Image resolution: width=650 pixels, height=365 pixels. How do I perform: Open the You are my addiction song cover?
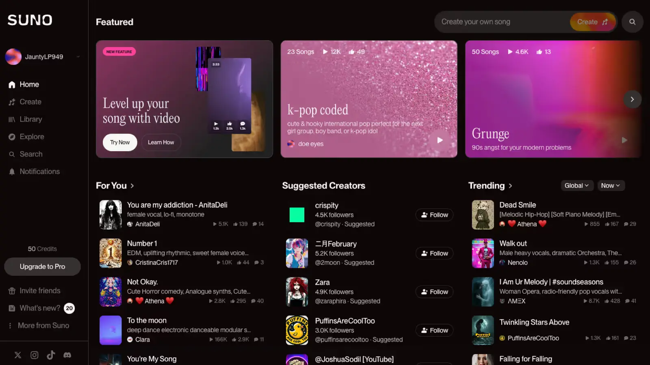pyautogui.click(x=110, y=215)
